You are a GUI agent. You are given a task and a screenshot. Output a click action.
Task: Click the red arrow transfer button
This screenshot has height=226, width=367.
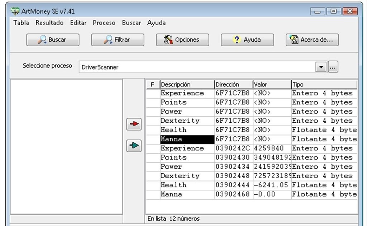(x=134, y=124)
